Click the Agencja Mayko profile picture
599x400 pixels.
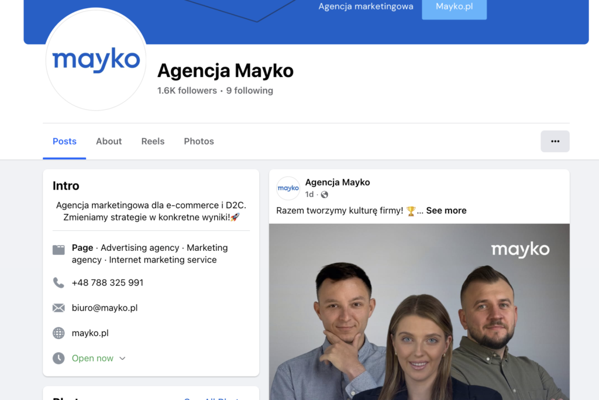96,60
